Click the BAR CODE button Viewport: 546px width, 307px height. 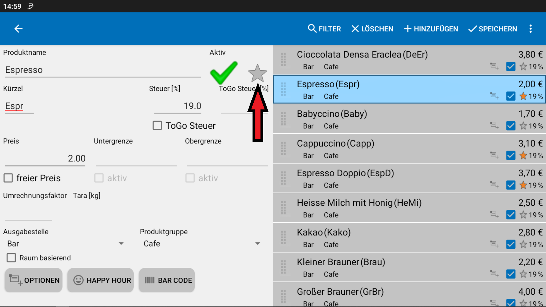coord(167,280)
